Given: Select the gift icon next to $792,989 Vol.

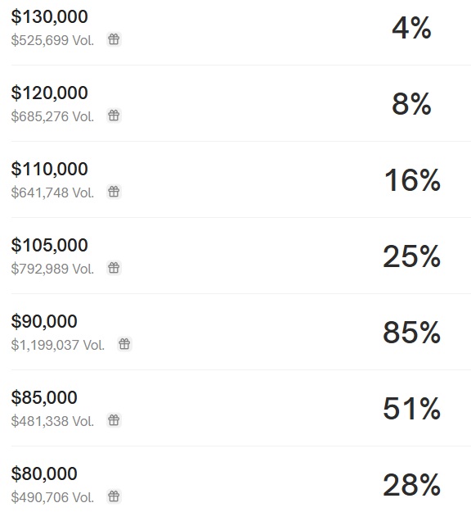Looking at the screenshot, I should tap(114, 268).
